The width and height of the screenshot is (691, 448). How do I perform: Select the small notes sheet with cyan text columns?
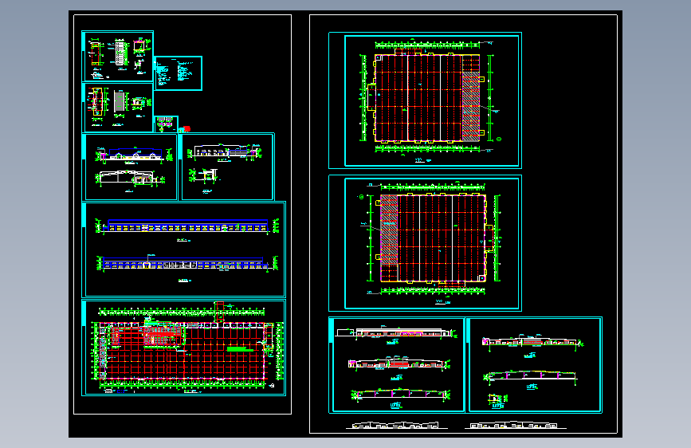click(x=178, y=73)
